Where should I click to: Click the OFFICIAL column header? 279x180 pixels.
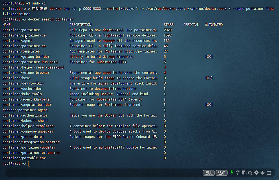(x=191, y=24)
